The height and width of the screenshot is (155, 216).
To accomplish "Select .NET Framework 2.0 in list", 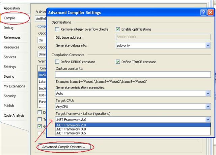I will pos(133,125).
